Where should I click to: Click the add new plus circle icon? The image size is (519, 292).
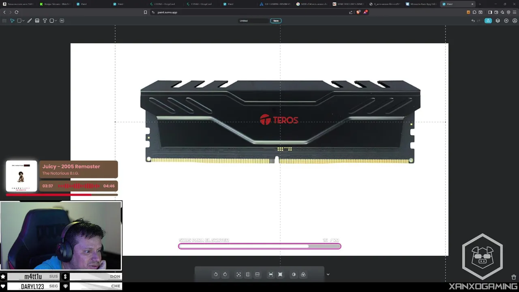click(506, 21)
